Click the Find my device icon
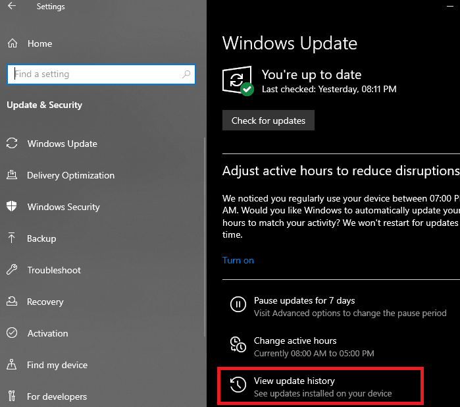 (11, 364)
